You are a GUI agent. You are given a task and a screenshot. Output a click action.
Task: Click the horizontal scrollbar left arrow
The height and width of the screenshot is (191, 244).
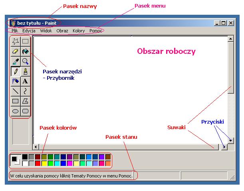[x=36, y=147]
